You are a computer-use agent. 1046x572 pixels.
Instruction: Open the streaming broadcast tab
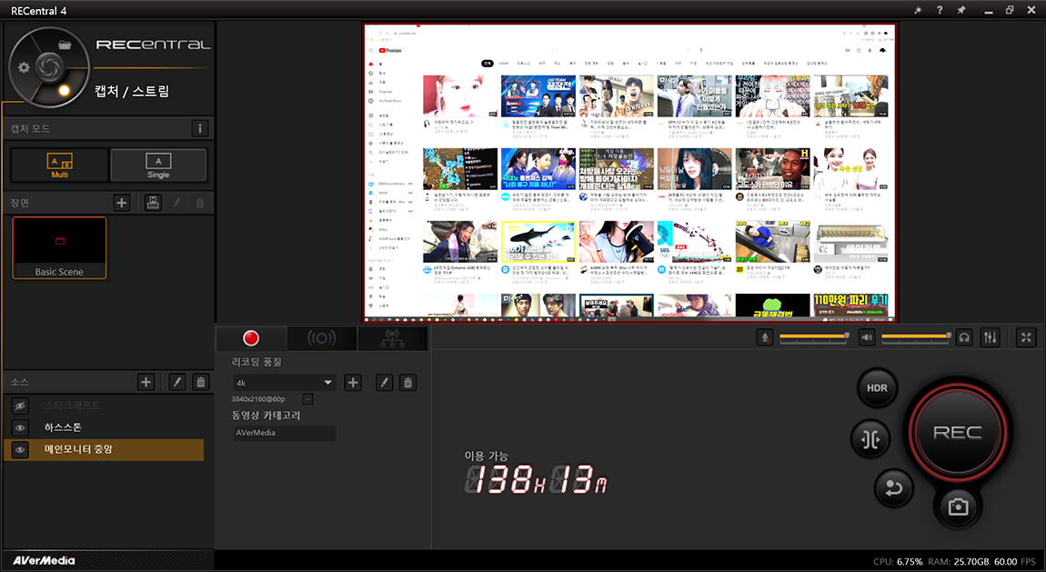(x=322, y=338)
